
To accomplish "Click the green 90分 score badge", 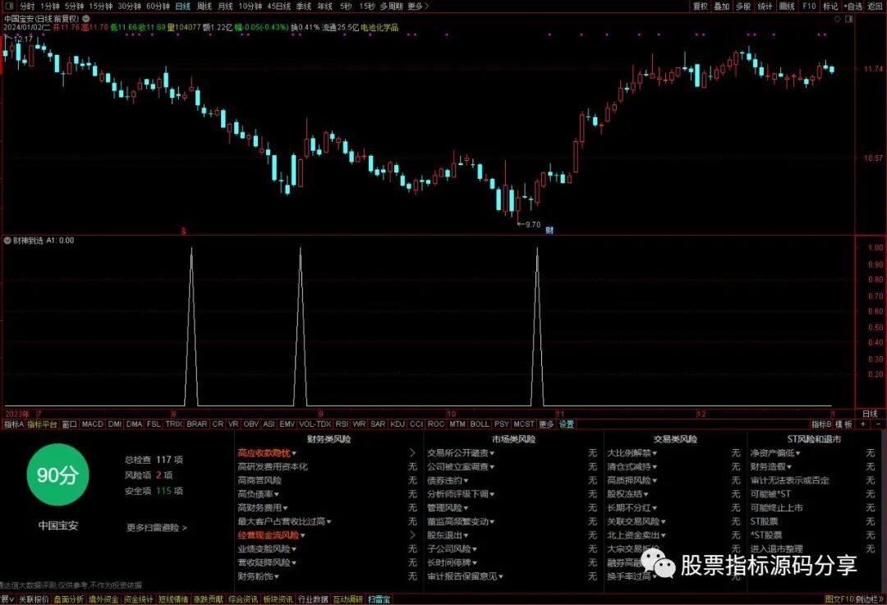I will tap(57, 475).
